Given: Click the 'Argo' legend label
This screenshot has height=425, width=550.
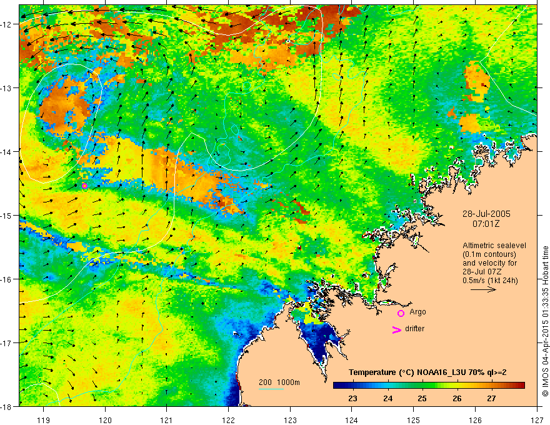Looking at the screenshot, I should pyautogui.click(x=417, y=312).
